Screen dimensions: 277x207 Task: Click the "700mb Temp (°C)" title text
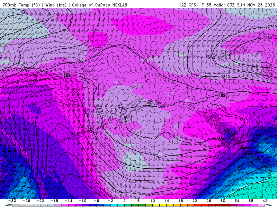[x=21, y=5]
